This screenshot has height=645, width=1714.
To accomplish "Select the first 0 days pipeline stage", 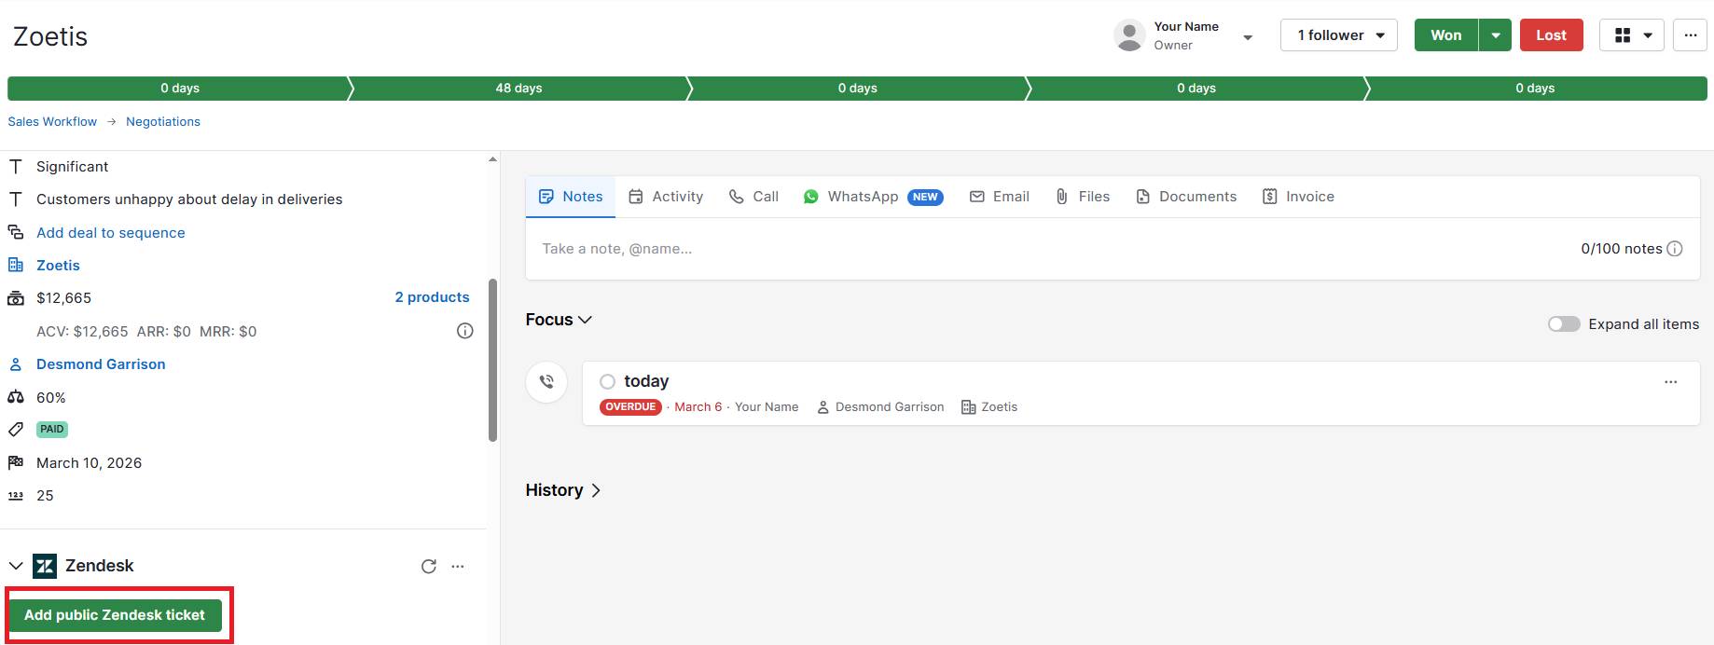I will click(x=179, y=89).
